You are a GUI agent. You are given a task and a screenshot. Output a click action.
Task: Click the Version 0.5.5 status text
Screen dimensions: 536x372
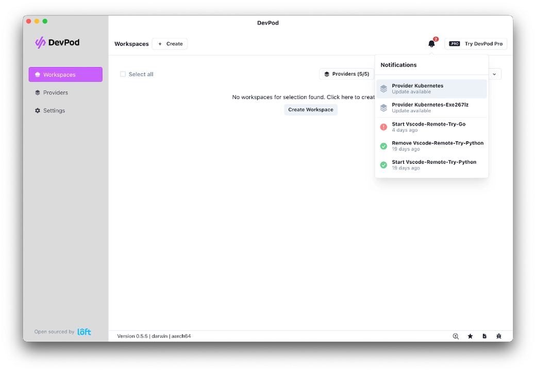pos(154,336)
